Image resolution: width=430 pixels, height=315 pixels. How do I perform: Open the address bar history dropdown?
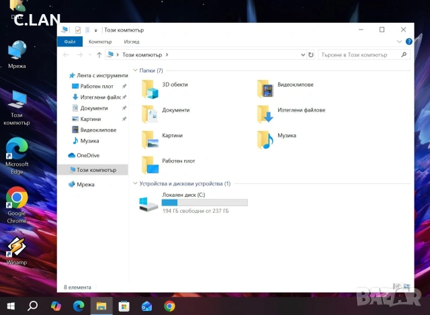pos(303,55)
